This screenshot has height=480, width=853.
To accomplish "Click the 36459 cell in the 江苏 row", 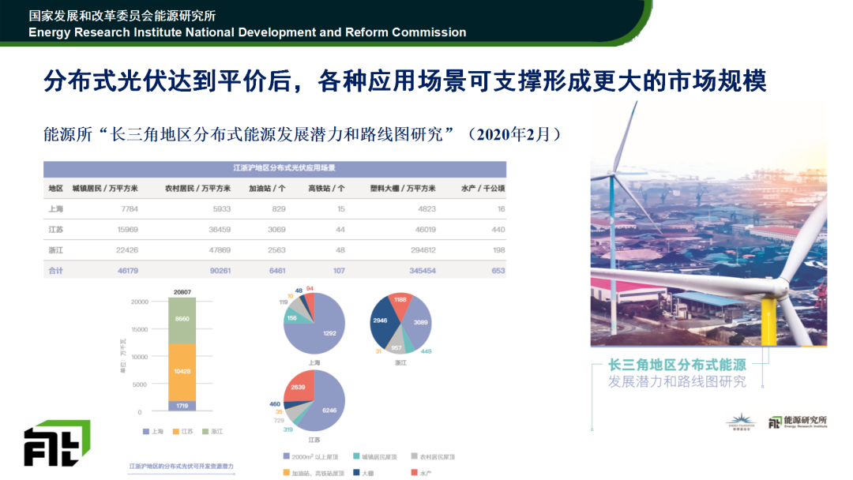I will pos(220,230).
